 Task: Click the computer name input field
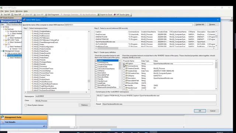[128, 25]
